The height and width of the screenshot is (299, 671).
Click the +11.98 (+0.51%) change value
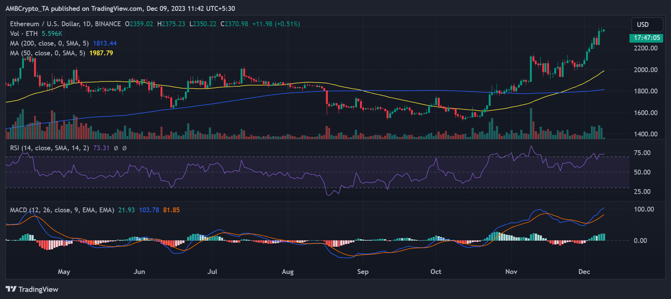[276, 24]
